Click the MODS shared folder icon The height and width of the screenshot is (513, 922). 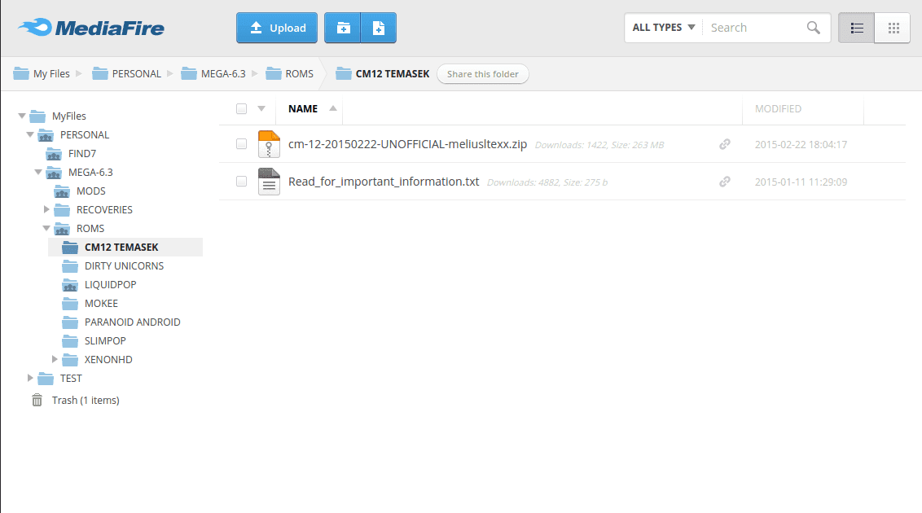tap(62, 191)
